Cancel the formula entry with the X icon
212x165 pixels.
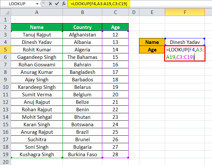(x=50, y=4)
